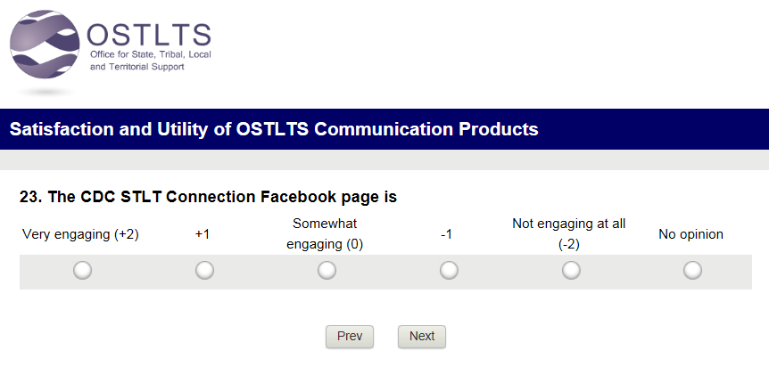This screenshot has height=375, width=769.
Task: Proceed with the Next button
Action: 421,336
